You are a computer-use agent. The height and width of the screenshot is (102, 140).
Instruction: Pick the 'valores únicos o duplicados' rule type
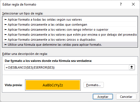coord(70,40)
